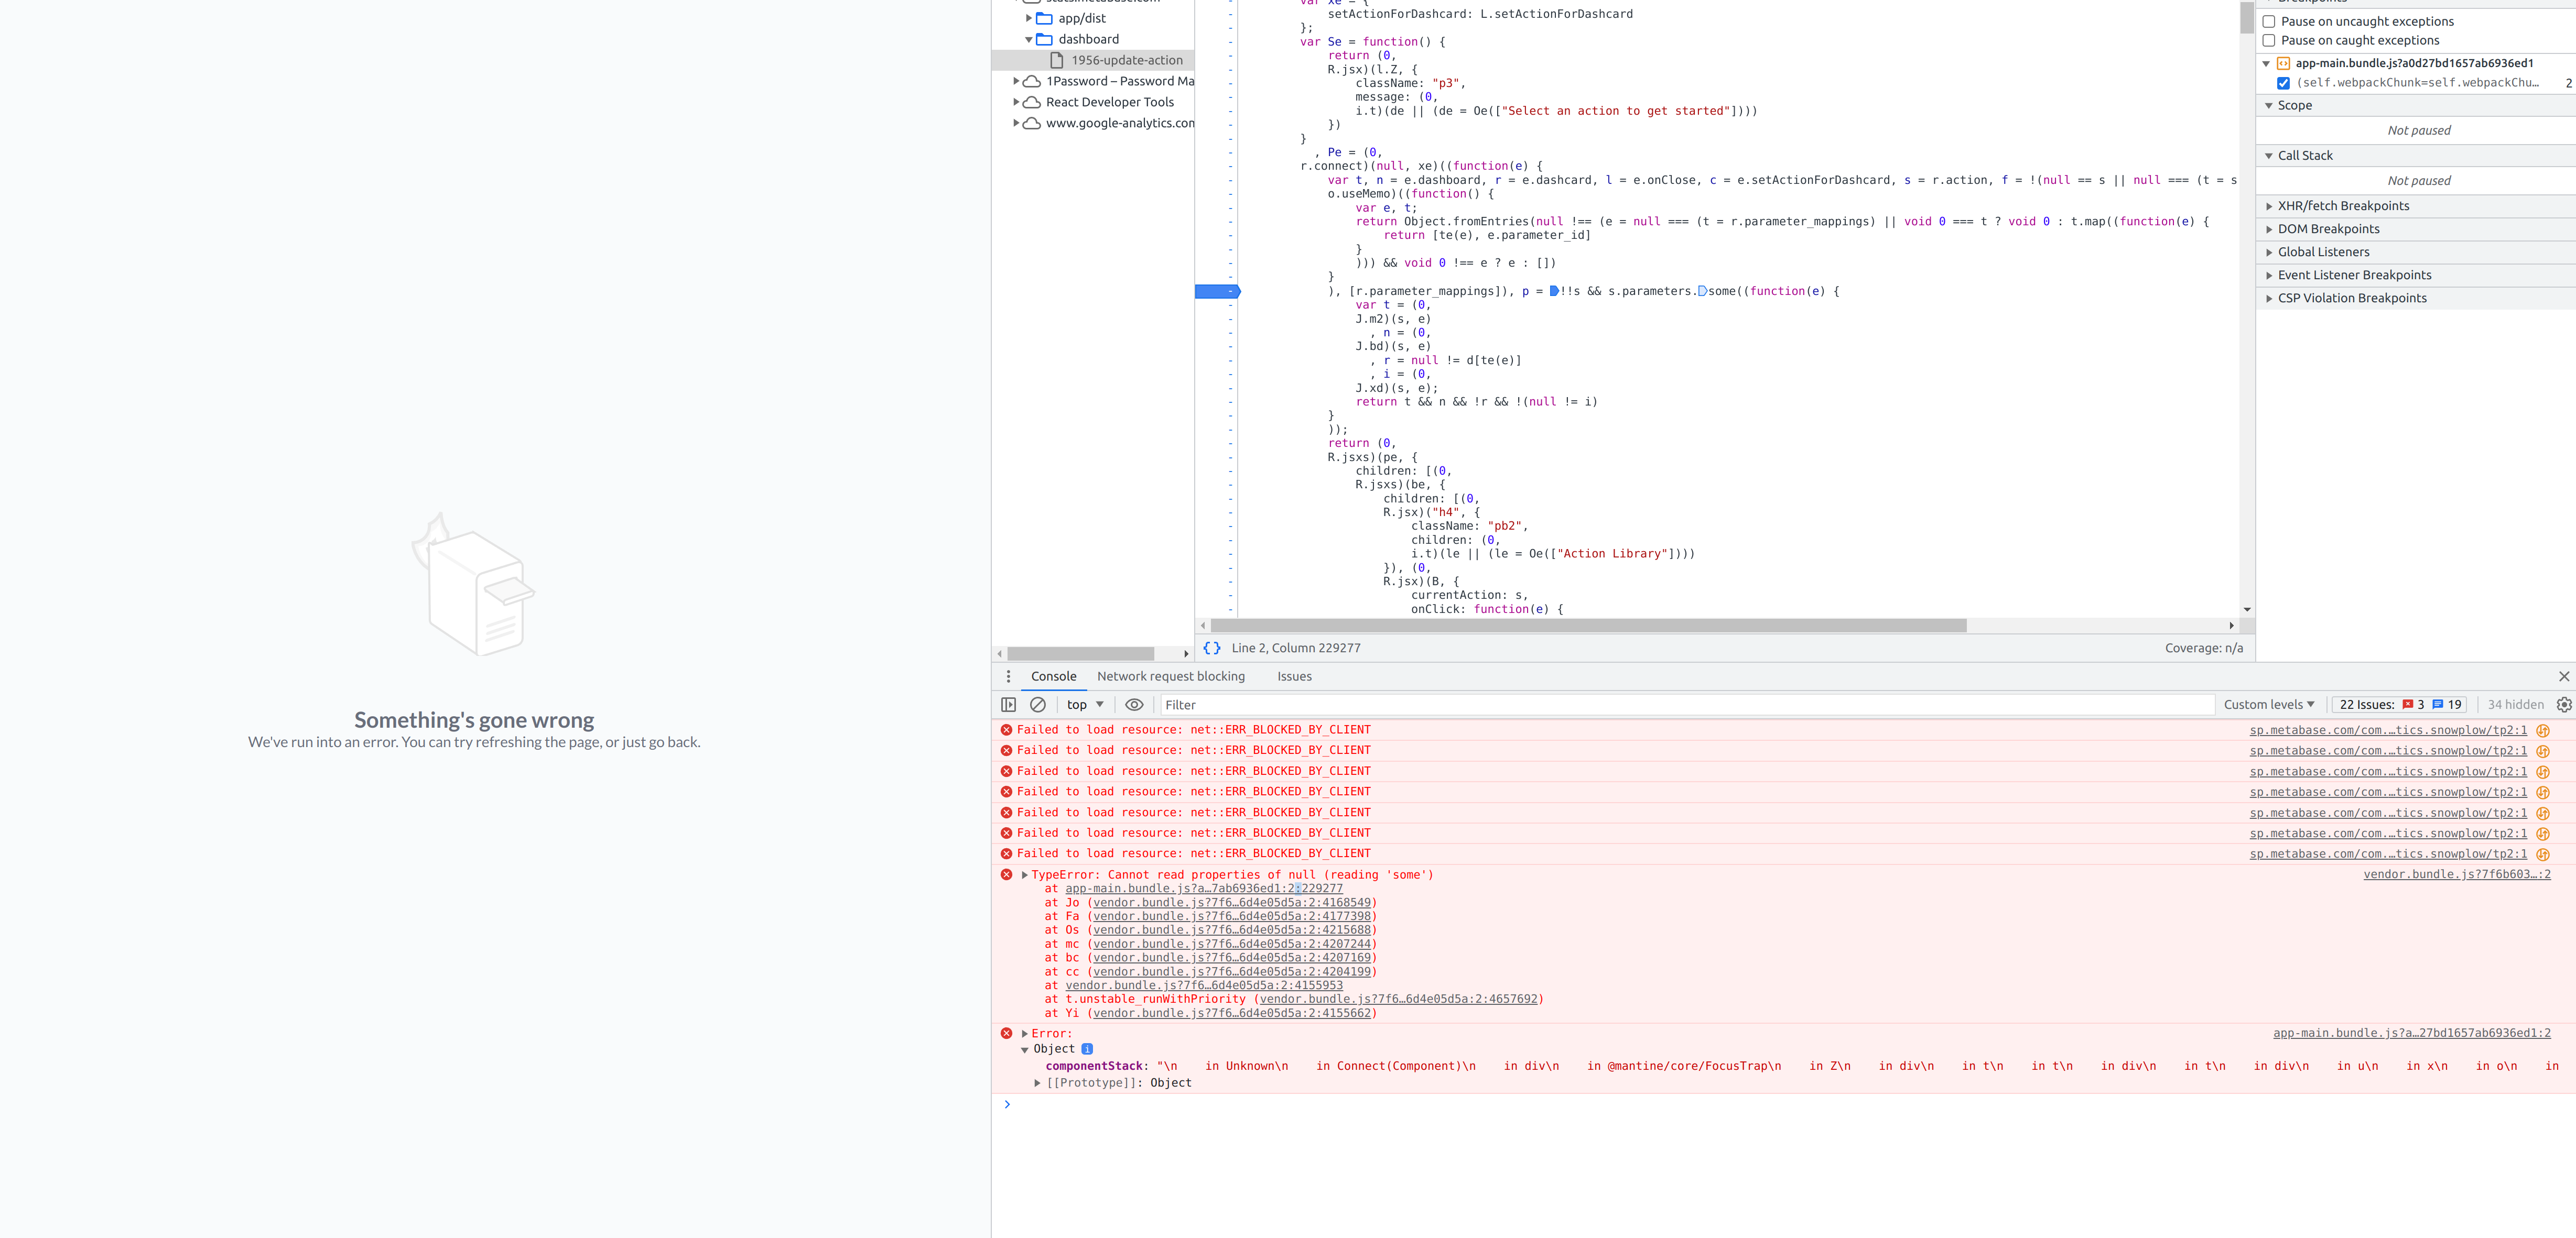Uncheck the self.webpackChunk breakpoint
The image size is (2576, 1238).
2284,83
